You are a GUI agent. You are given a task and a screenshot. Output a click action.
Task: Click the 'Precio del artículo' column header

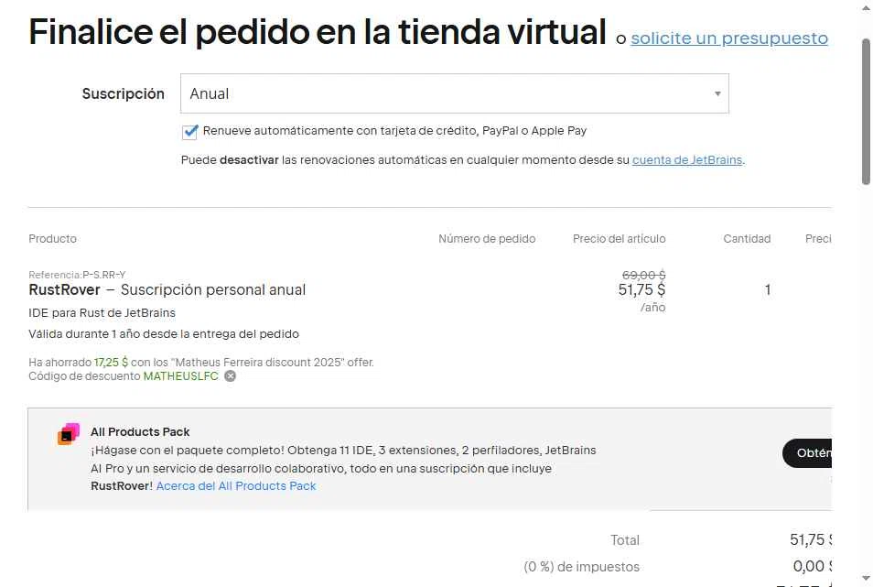(620, 238)
